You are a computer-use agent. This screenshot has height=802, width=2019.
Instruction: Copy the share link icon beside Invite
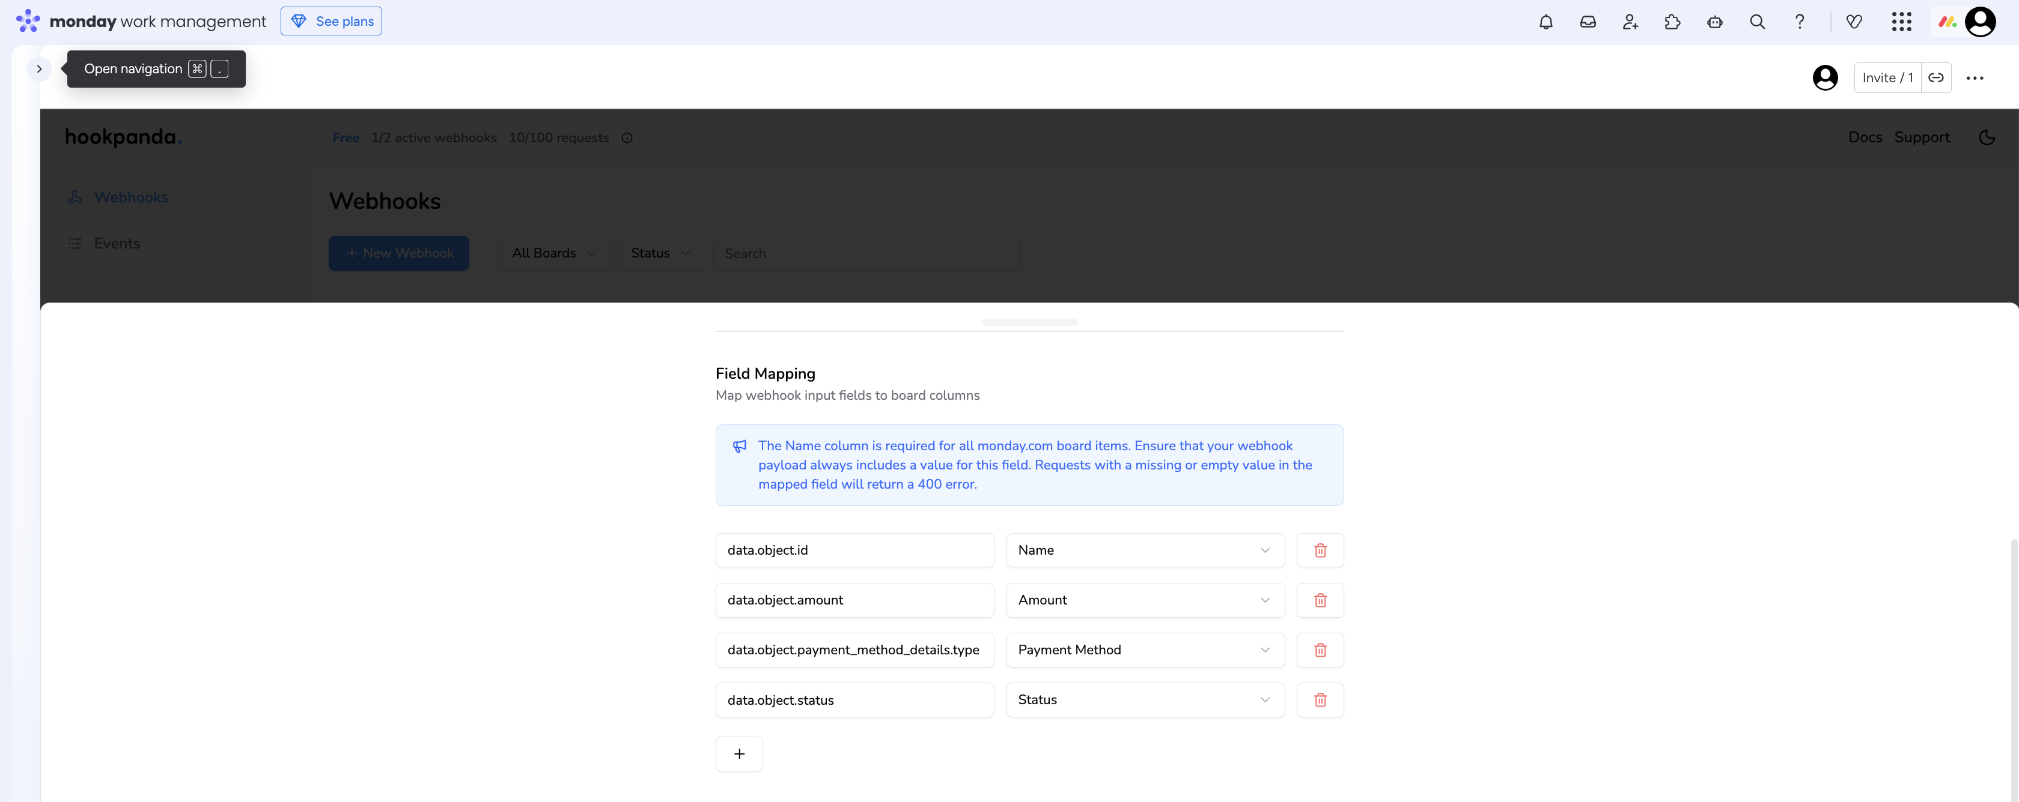point(1936,77)
